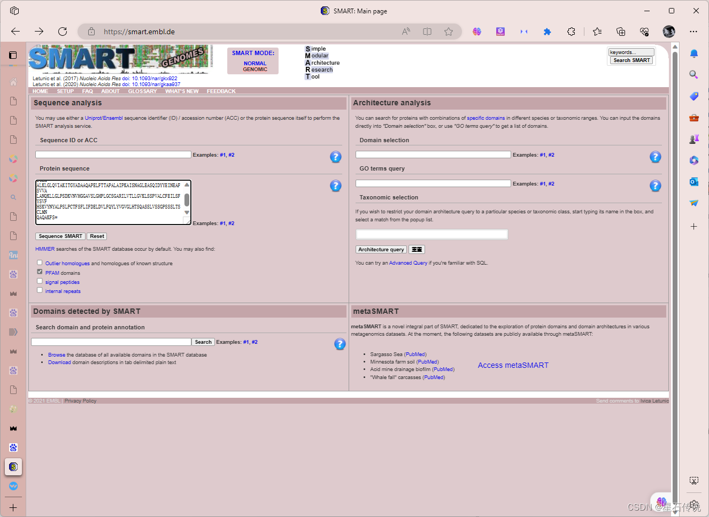Open split screen view

coord(427,32)
